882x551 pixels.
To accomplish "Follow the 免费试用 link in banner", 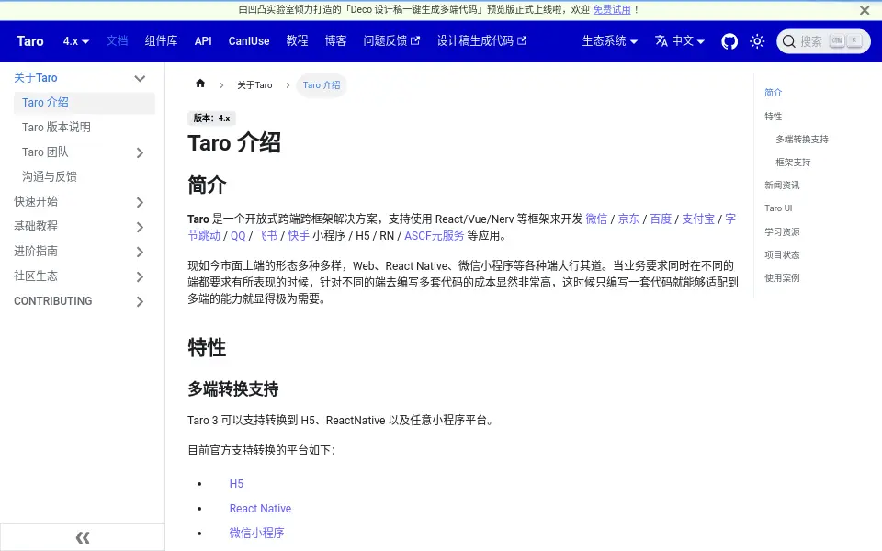I will pyautogui.click(x=612, y=9).
